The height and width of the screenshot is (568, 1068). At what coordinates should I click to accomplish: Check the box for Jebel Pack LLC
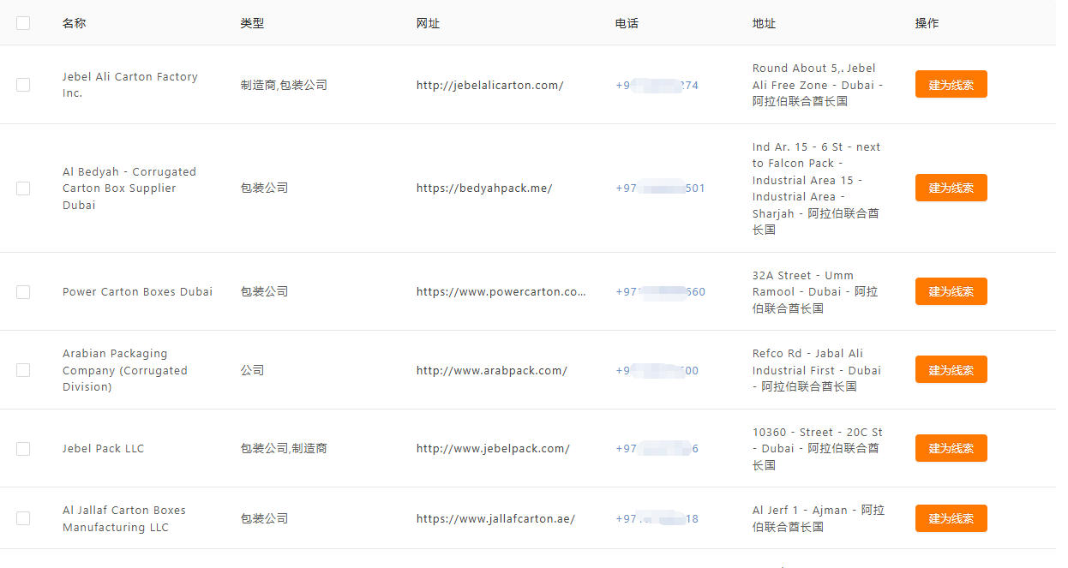click(x=23, y=449)
